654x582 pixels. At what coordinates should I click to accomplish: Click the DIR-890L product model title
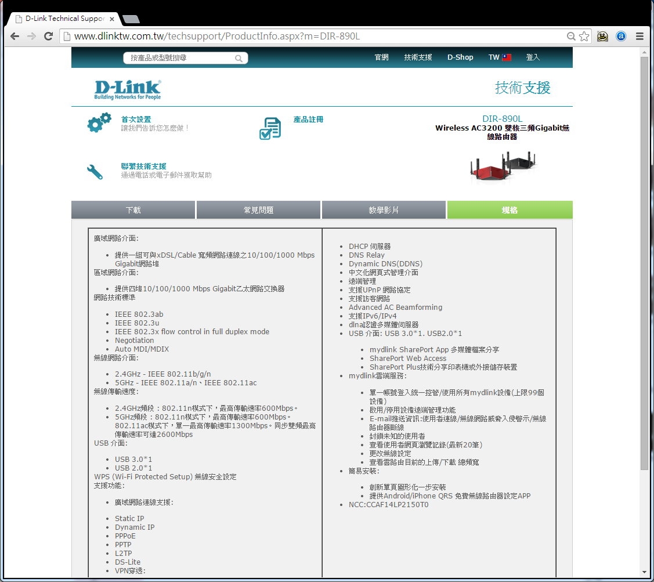tap(502, 118)
